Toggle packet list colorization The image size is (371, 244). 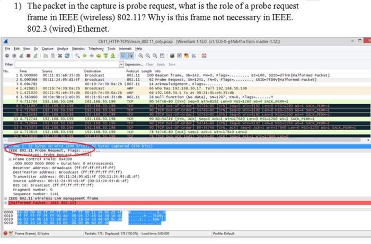123,56
